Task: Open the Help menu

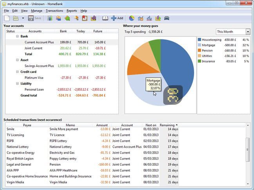Action: tap(84, 11)
